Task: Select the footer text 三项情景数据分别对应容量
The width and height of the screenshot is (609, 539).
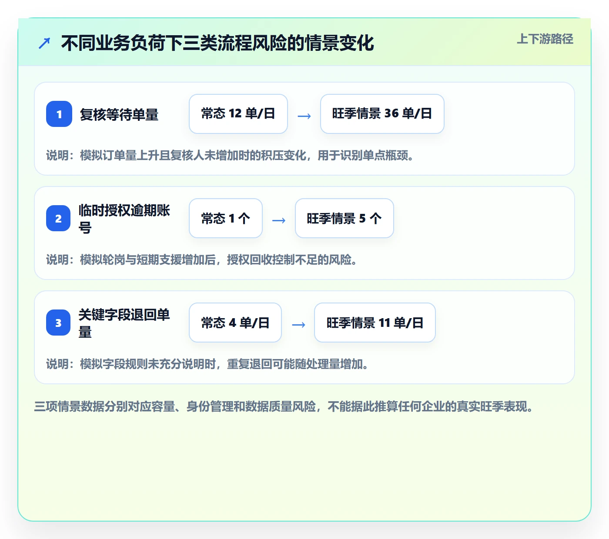Action: click(284, 406)
